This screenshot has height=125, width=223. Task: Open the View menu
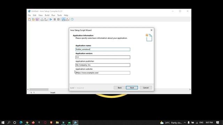pyautogui.click(x=40, y=15)
